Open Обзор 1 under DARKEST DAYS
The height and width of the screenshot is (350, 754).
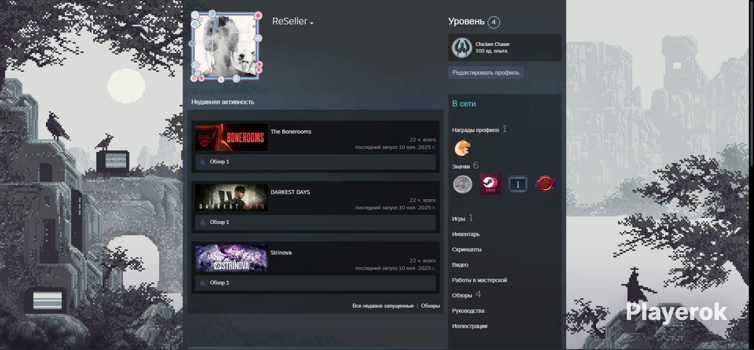220,222
